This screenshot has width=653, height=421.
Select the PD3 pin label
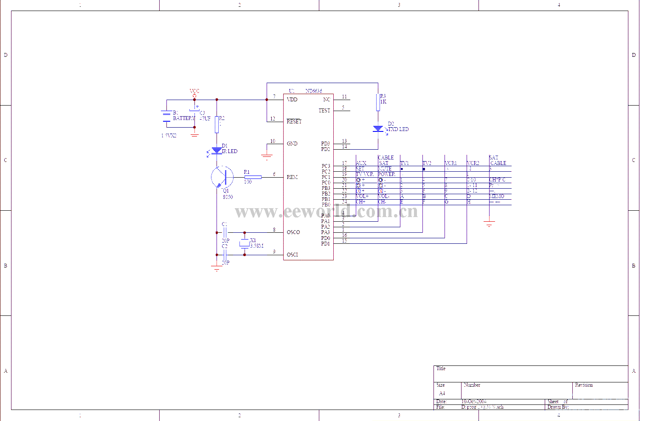326,144
